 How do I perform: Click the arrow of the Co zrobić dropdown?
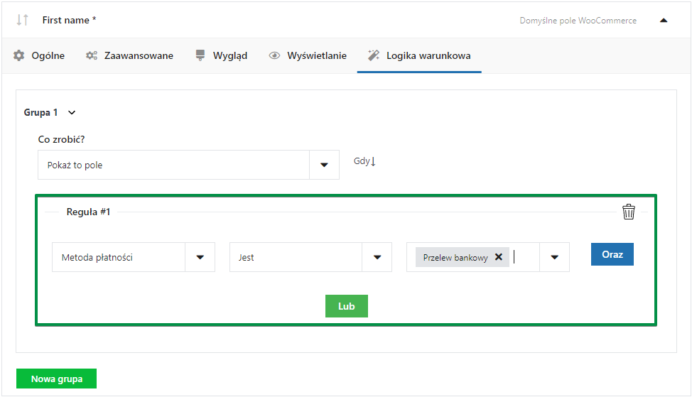[325, 165]
